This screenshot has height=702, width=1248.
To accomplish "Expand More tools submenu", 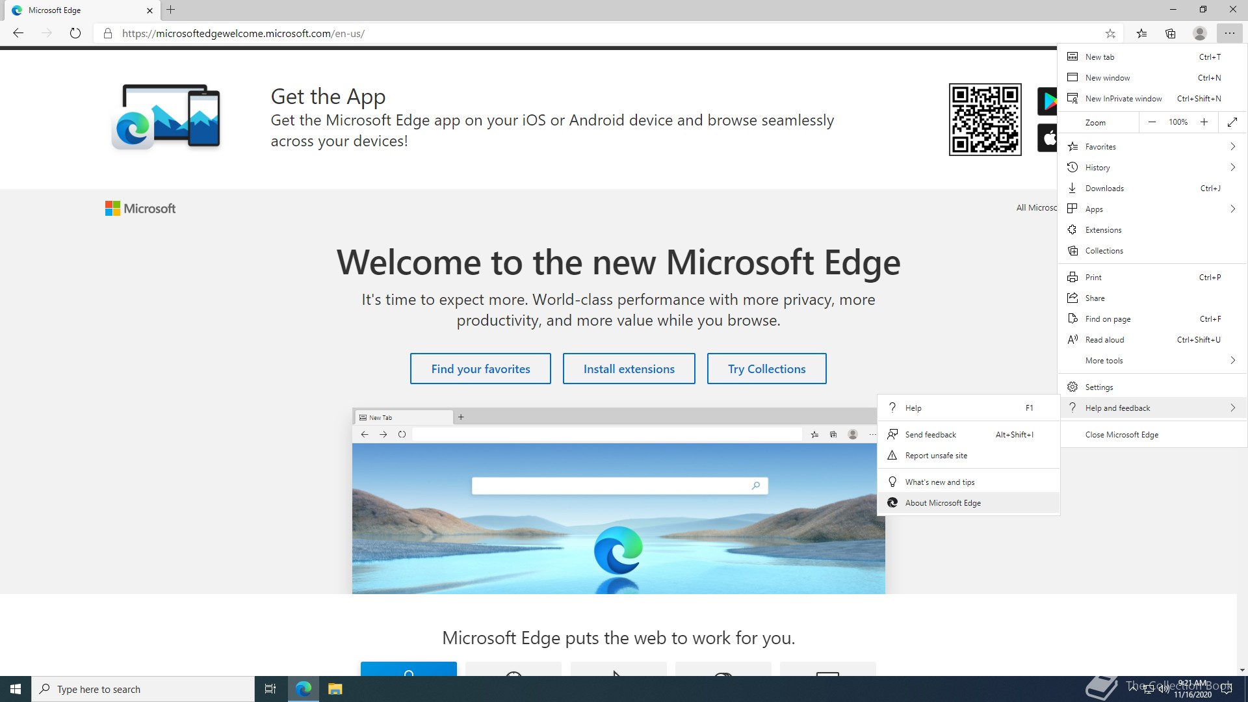I will (1152, 360).
